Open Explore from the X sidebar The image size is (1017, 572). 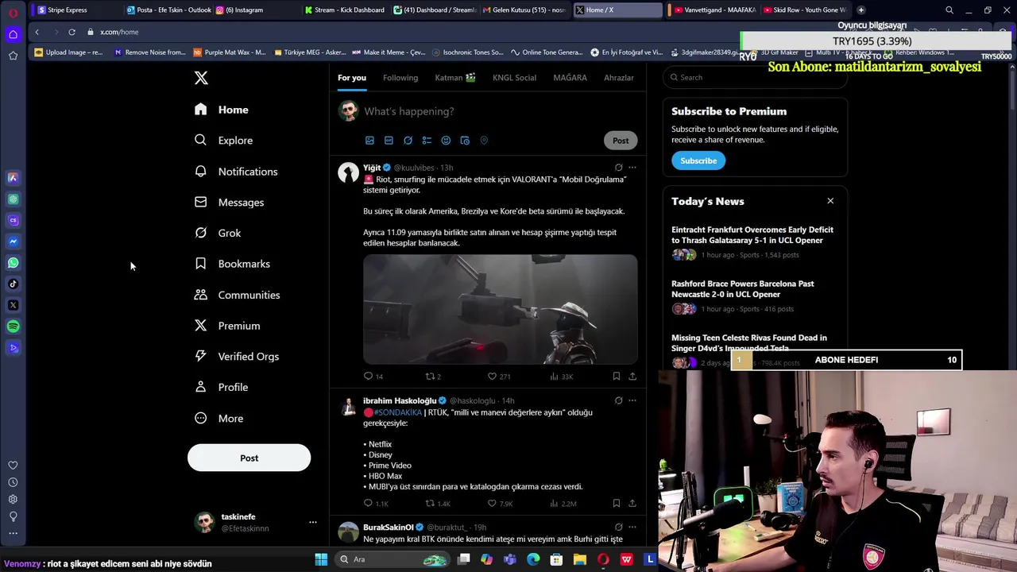(224, 140)
